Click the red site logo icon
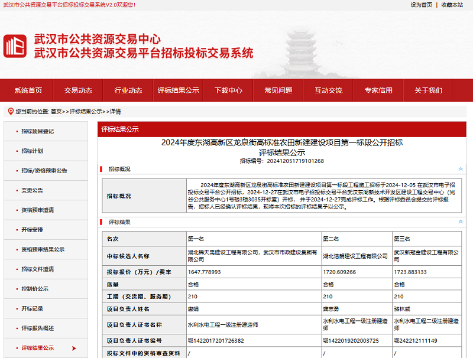The image size is (473, 358). 15,46
